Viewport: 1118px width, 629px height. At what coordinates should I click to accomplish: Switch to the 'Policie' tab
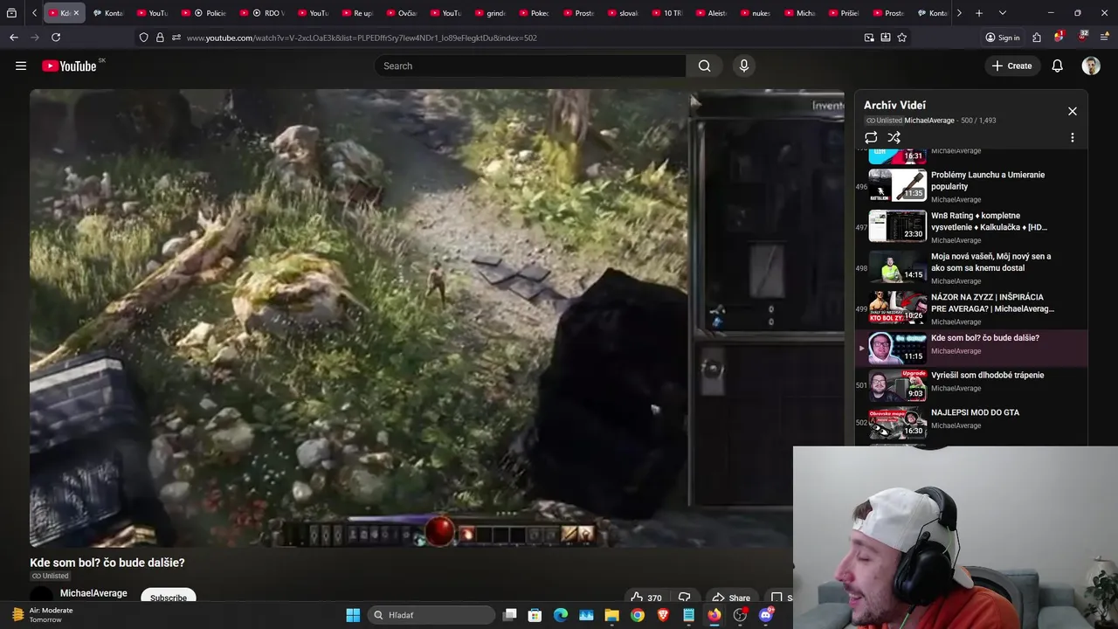208,13
